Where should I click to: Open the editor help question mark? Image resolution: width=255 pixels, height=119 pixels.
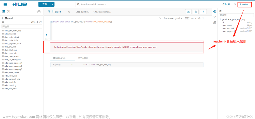point(203,18)
